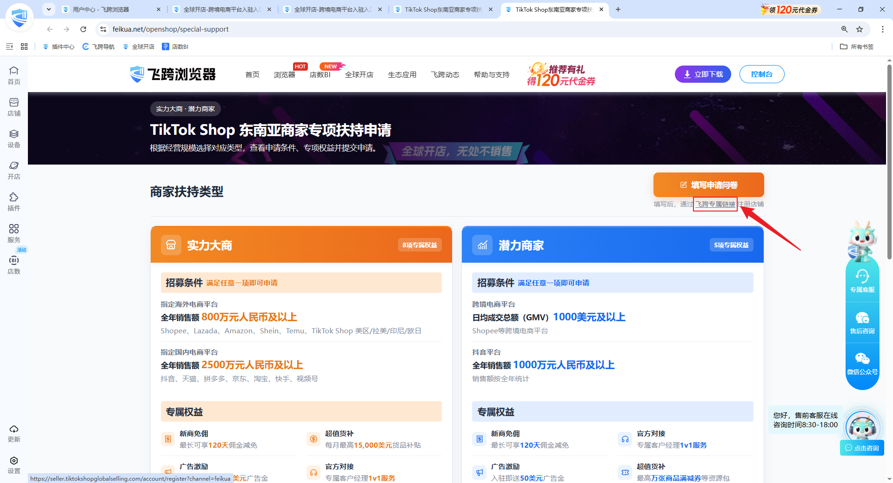Switch to the 用户中心 - 飞跨浏览器 tab
This screenshot has width=893, height=483.
(112, 9)
